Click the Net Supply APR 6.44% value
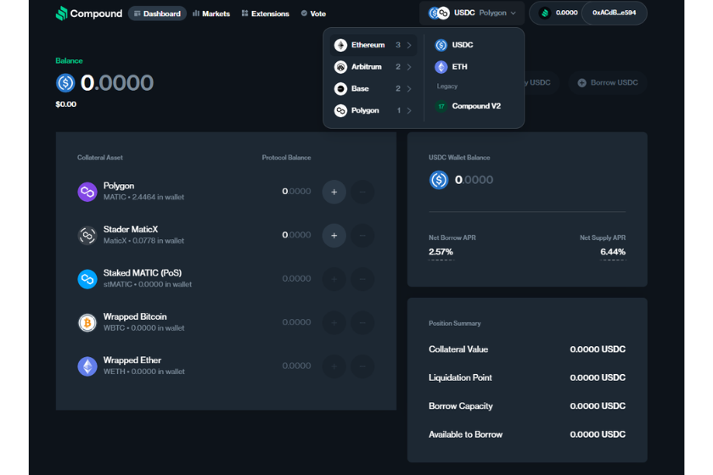713x475 pixels. click(x=613, y=252)
